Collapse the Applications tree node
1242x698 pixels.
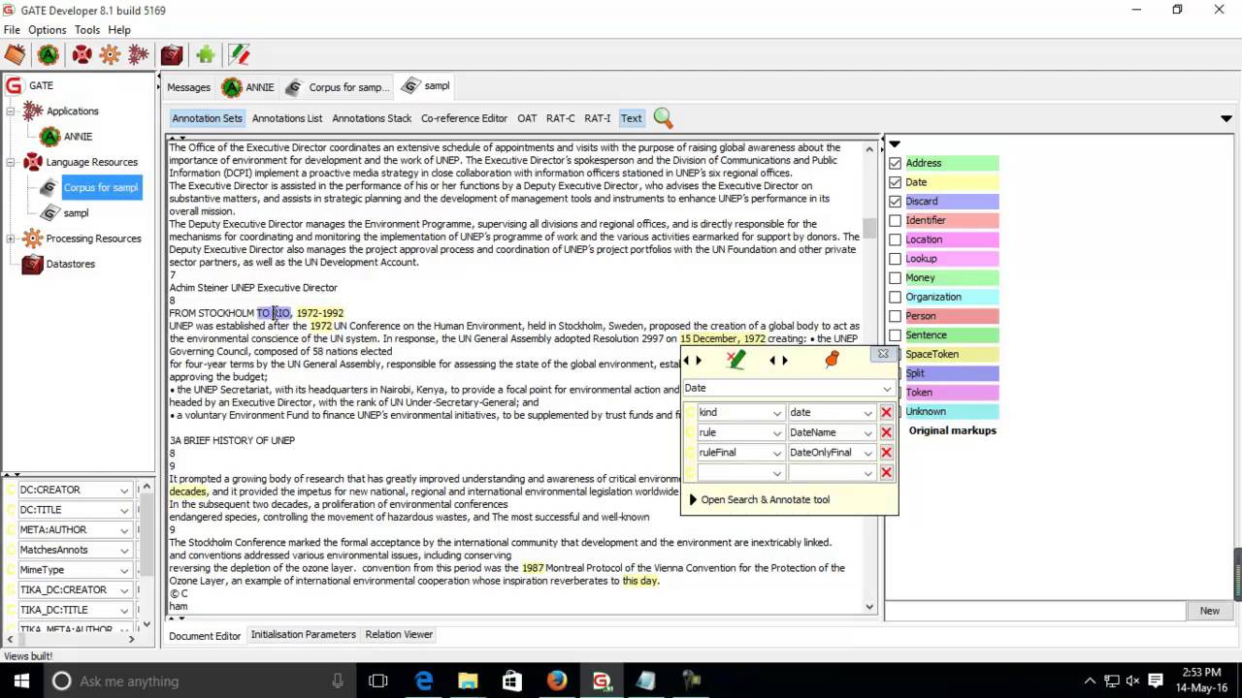[x=11, y=111]
